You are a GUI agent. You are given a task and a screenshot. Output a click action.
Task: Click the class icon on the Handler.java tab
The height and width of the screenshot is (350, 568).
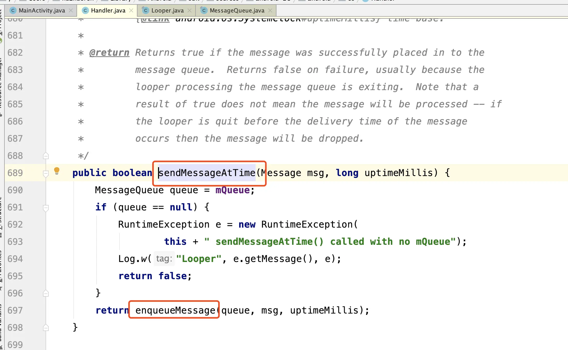click(x=85, y=10)
